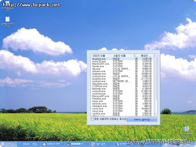Check the show all users' processes checkbox
Image resolution: width=196 pixels, height=147 pixels.
(92, 119)
